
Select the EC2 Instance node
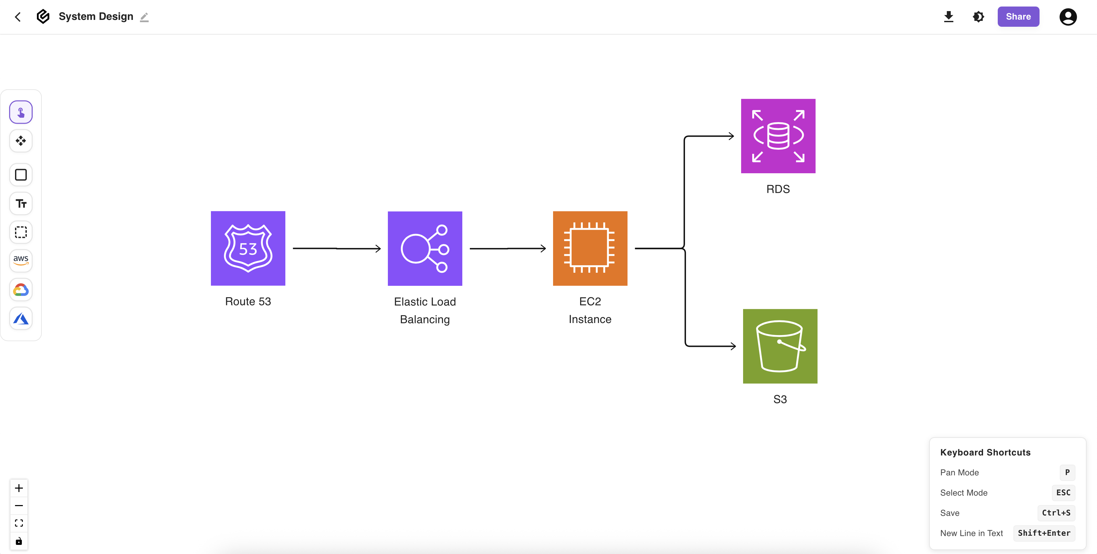click(590, 248)
